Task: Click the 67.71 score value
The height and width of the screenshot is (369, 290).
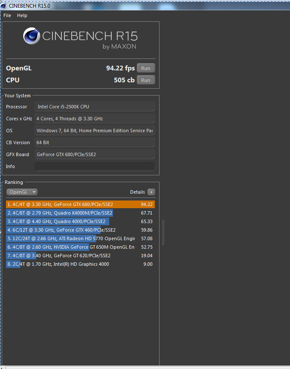Action: point(147,213)
